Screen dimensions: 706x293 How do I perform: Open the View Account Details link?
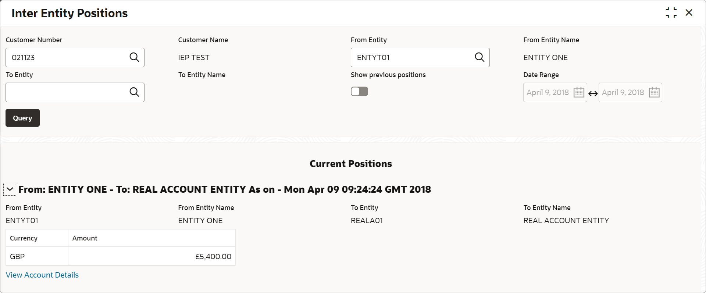[42, 275]
